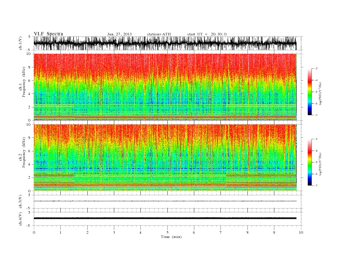Click the 'station=ATH' header label
This screenshot has height=261, width=339.
pos(159,34)
